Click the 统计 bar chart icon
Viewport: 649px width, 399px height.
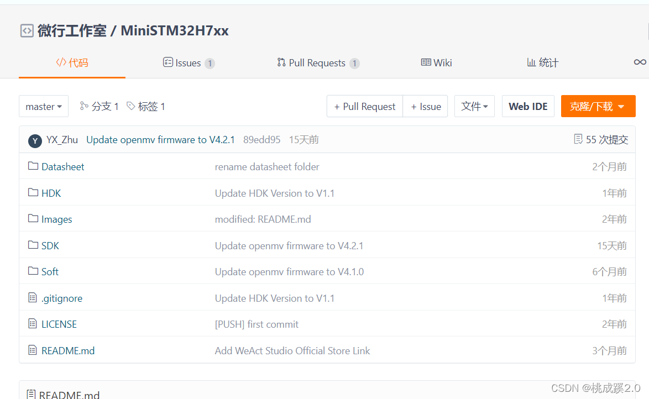[x=531, y=62]
